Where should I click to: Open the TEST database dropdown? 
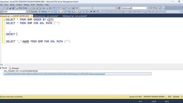[x=25, y=12]
